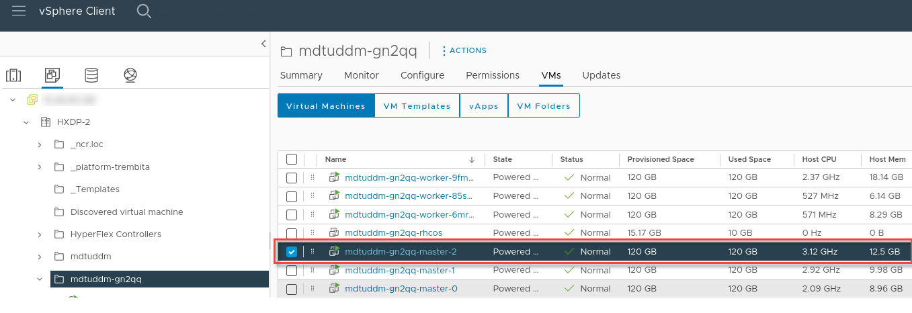Image resolution: width=912 pixels, height=313 pixels.
Task: Open the Permissions tab
Action: 493,75
